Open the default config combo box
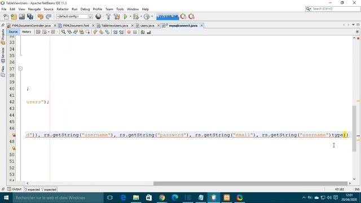 74,16
